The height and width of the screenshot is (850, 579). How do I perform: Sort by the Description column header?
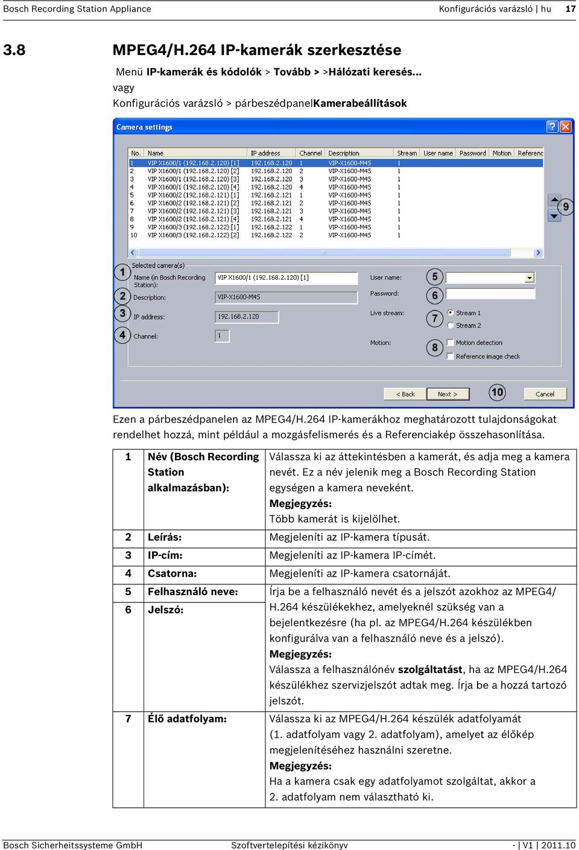[360, 153]
